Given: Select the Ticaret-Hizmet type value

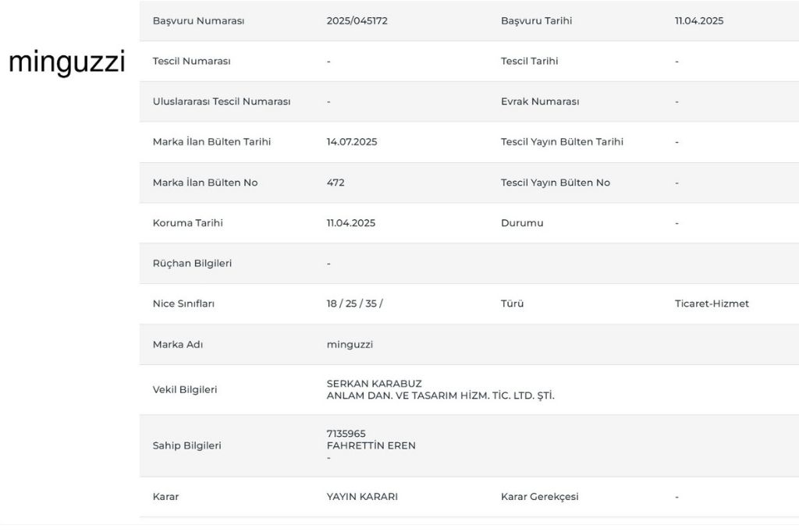Looking at the screenshot, I should (x=712, y=303).
